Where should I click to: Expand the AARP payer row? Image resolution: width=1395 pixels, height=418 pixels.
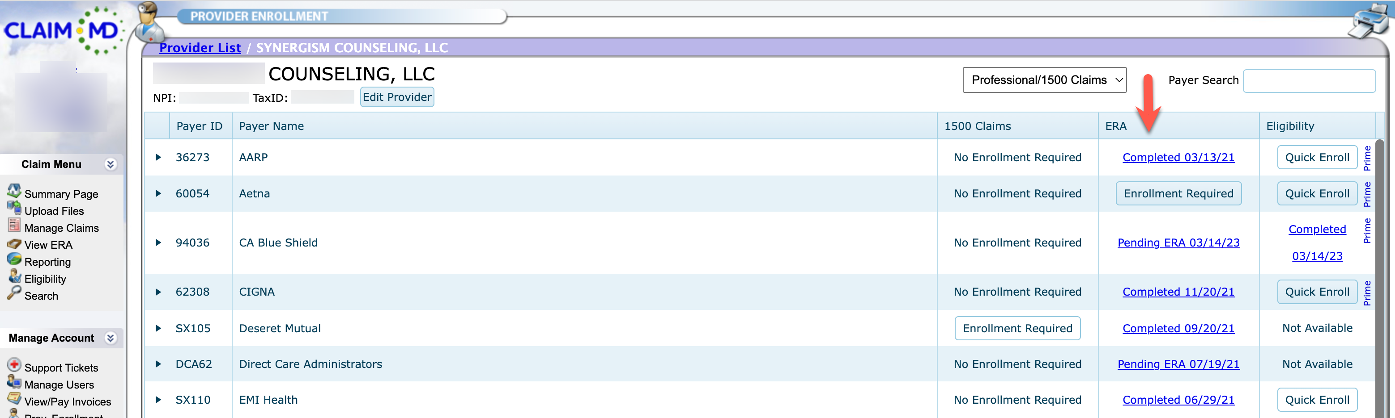tap(158, 157)
